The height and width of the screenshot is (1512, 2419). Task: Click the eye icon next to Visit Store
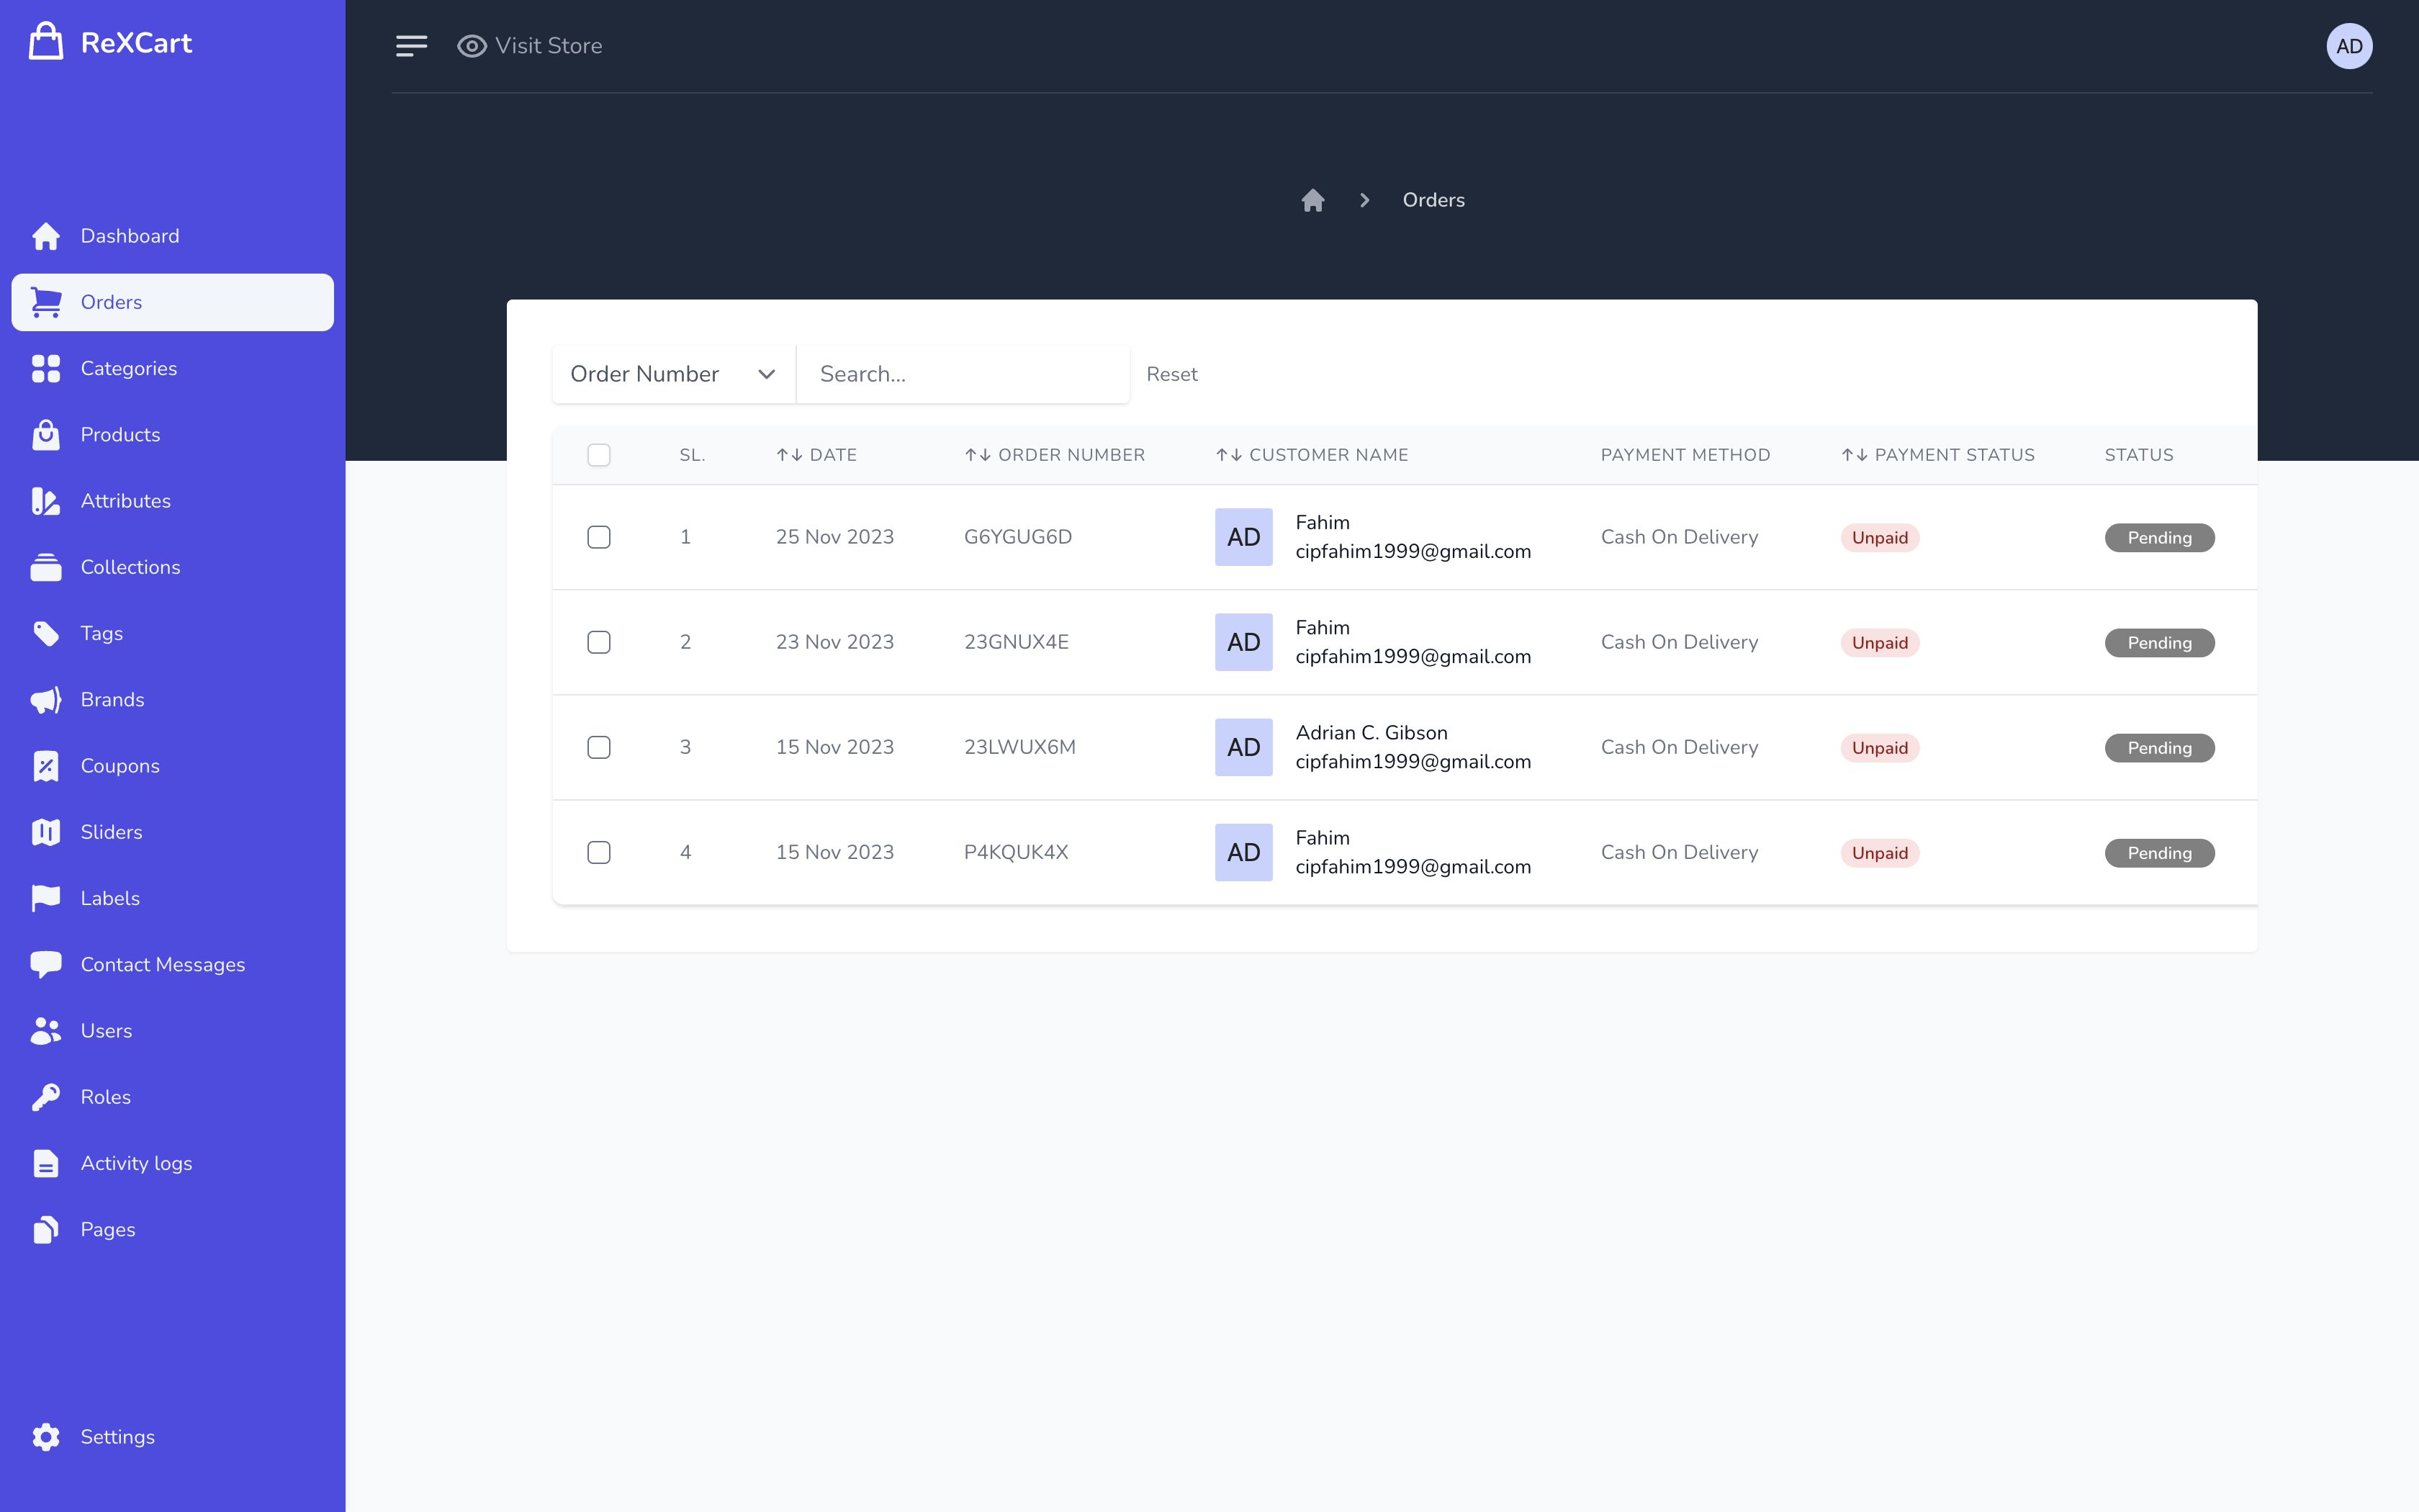472,46
